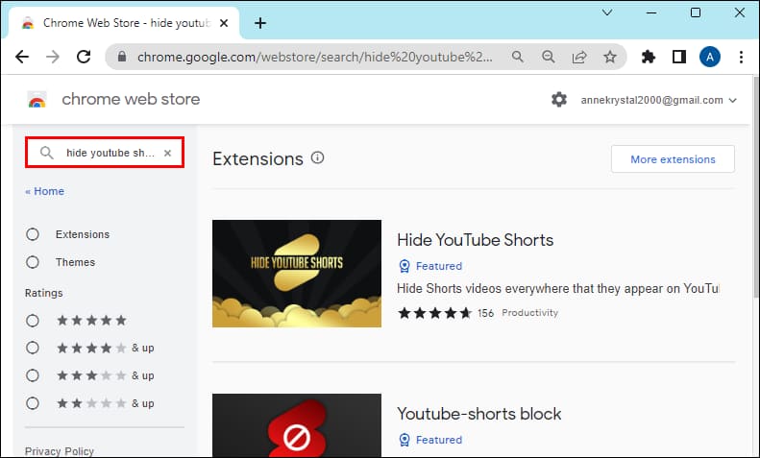
Task: Open a new tab with plus button
Action: (x=260, y=23)
